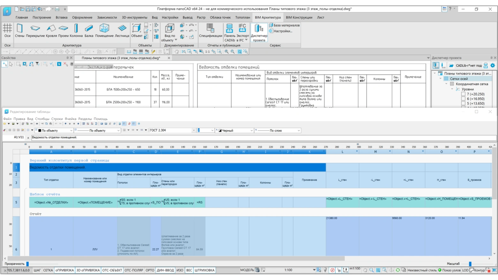This screenshot has width=498, height=280.
Task: Toggle ОРТО mode in status bar
Action: coord(150,270)
